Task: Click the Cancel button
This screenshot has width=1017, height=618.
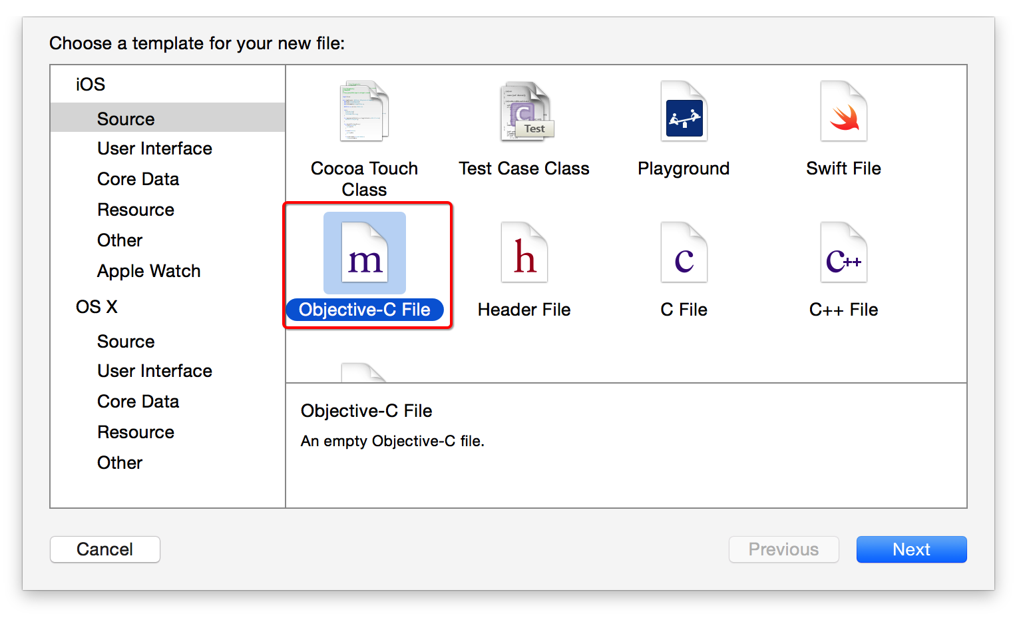Action: (x=105, y=549)
